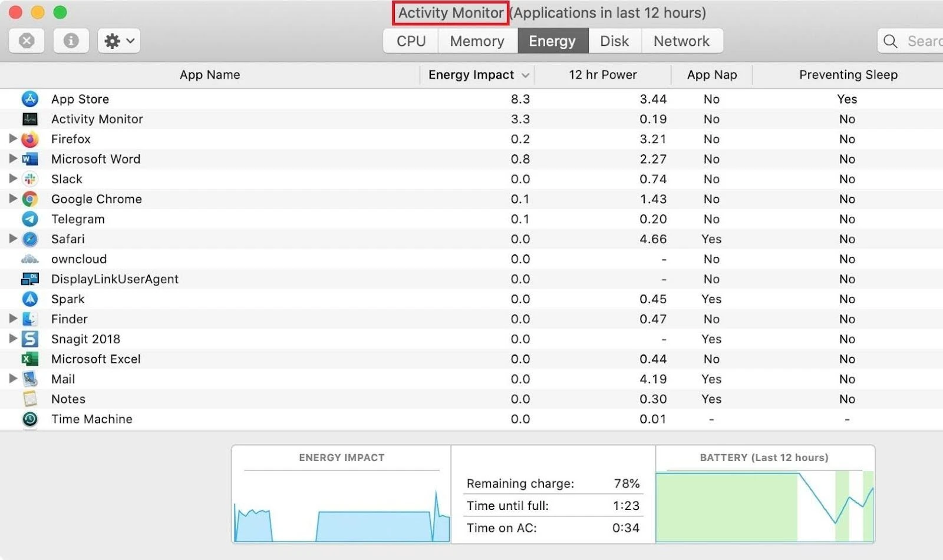Click the owncloud cloud icon
Viewport: 943px width, 560px height.
coord(29,259)
